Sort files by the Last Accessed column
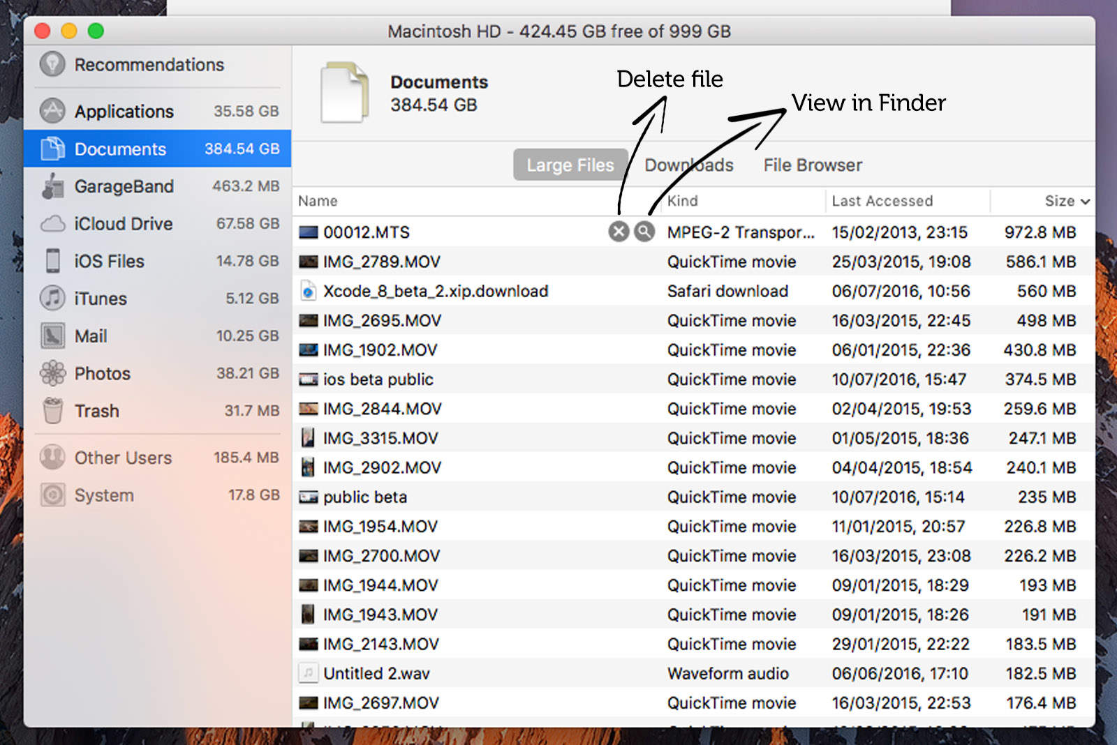 click(x=882, y=201)
